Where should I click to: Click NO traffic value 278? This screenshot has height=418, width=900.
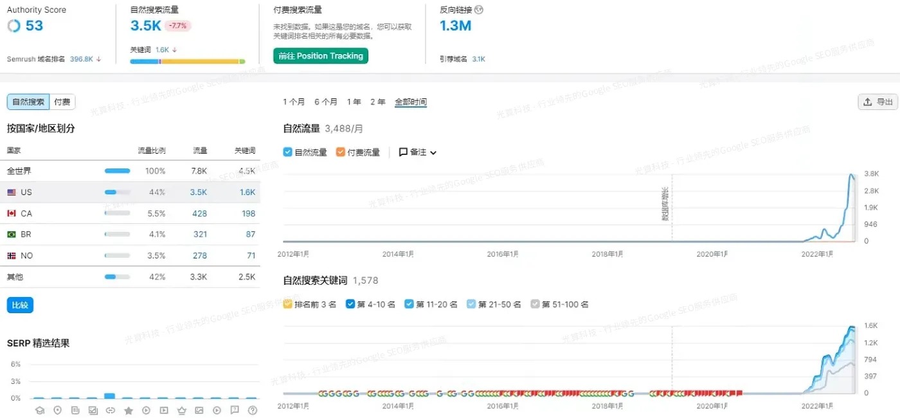tap(200, 256)
